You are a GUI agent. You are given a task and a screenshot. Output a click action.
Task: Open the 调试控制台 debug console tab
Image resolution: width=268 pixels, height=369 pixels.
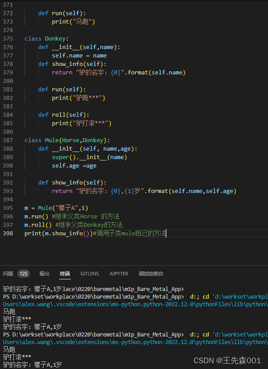click(151, 274)
